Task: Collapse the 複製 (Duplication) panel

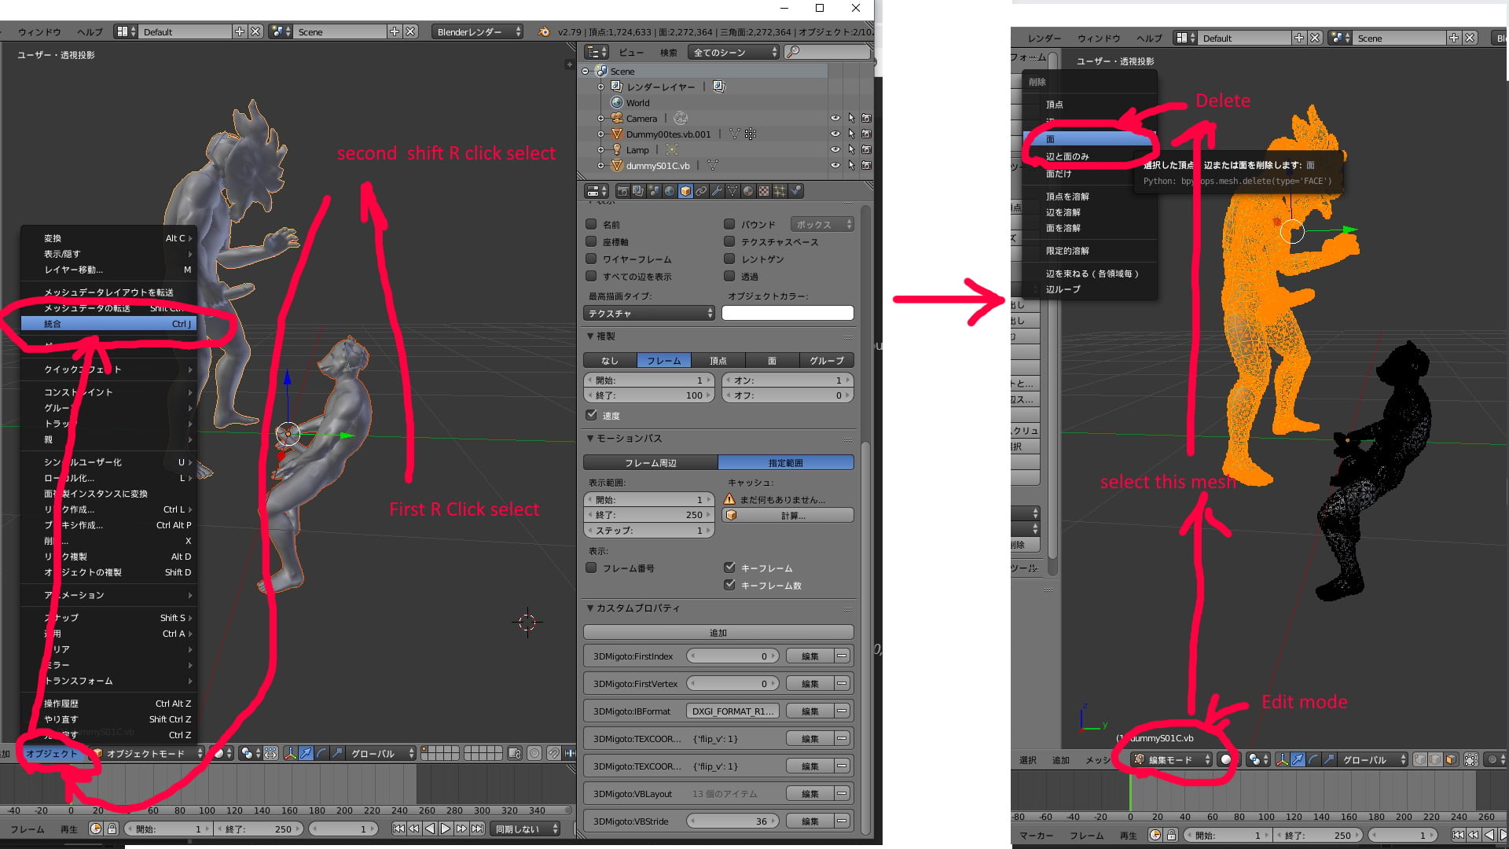Action: (590, 336)
